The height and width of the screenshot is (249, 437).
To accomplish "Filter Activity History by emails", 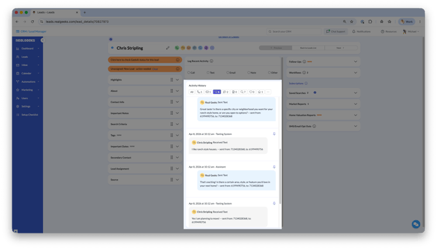I will pyautogui.click(x=208, y=92).
